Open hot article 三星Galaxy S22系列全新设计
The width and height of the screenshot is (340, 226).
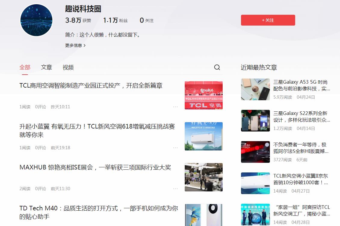click(x=301, y=116)
